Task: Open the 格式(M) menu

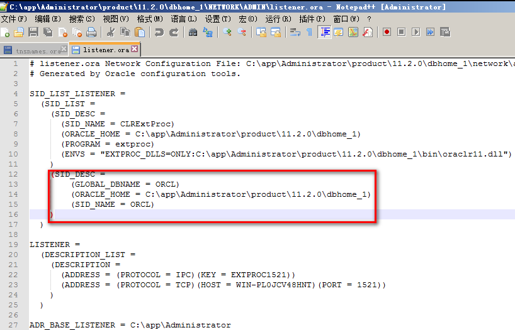Action: pyautogui.click(x=150, y=19)
